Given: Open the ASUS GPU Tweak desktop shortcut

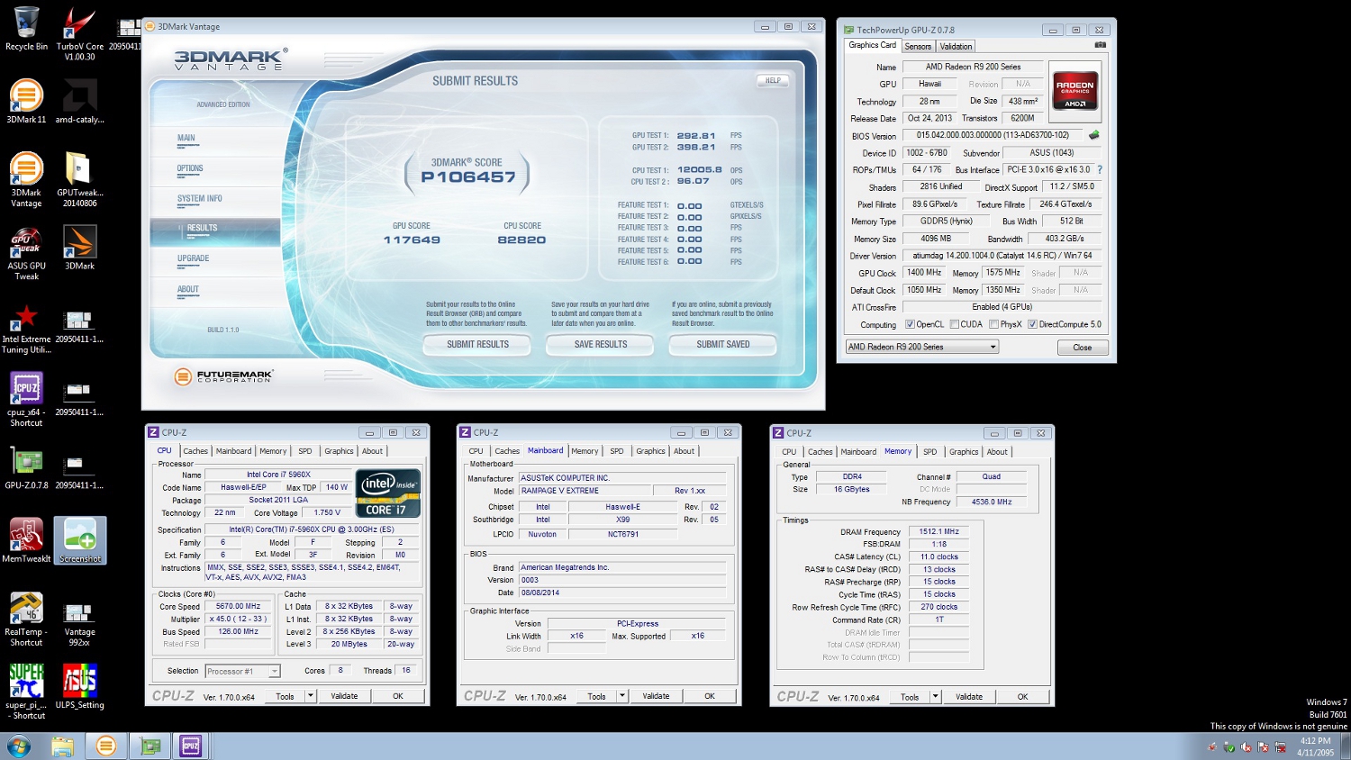Looking at the screenshot, I should coord(26,253).
